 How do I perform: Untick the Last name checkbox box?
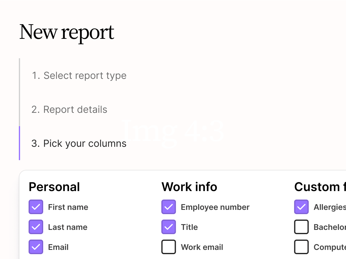[x=36, y=227]
